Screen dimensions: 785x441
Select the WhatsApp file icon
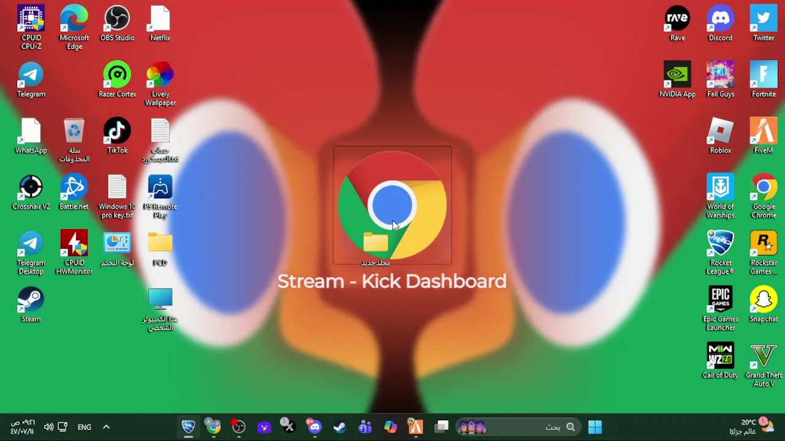click(31, 136)
